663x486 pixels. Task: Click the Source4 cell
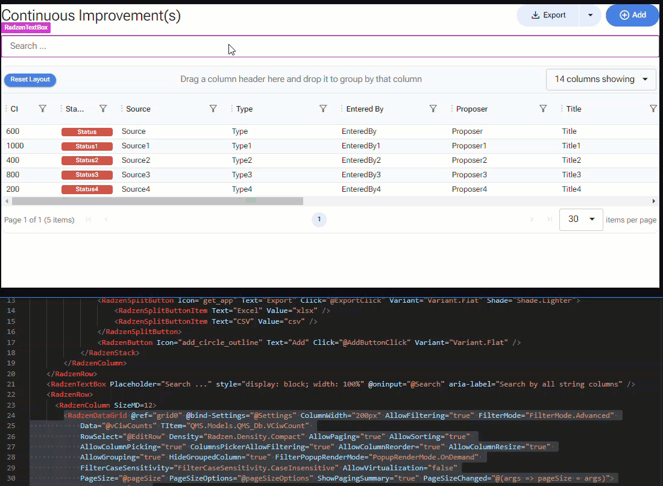click(136, 189)
